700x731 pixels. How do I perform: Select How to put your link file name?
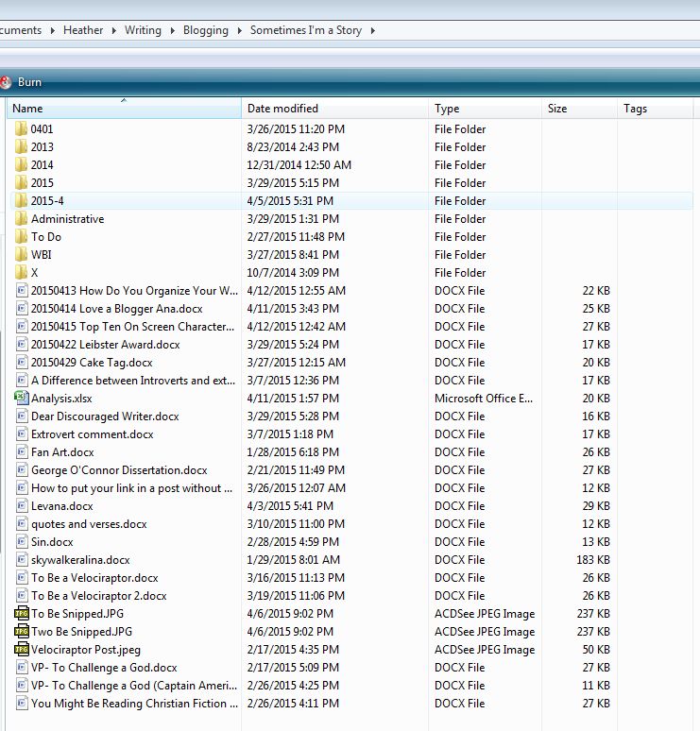(132, 488)
